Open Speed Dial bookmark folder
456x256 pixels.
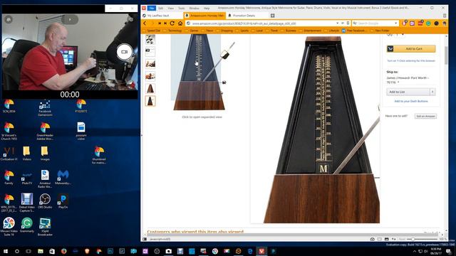tap(152, 31)
